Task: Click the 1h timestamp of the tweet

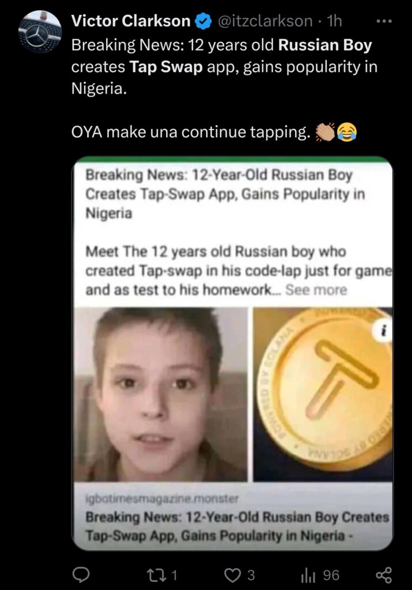Action: [334, 21]
